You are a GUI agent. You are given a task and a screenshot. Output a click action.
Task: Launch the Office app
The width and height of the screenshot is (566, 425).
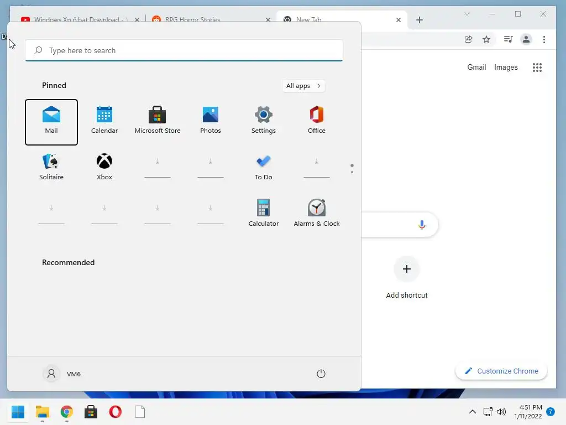[x=317, y=120]
